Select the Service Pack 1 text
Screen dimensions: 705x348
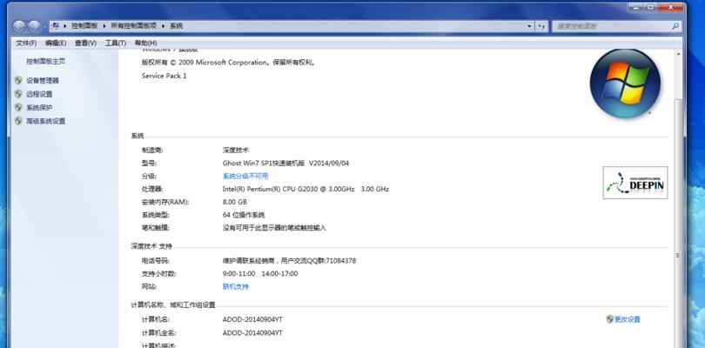coord(164,76)
